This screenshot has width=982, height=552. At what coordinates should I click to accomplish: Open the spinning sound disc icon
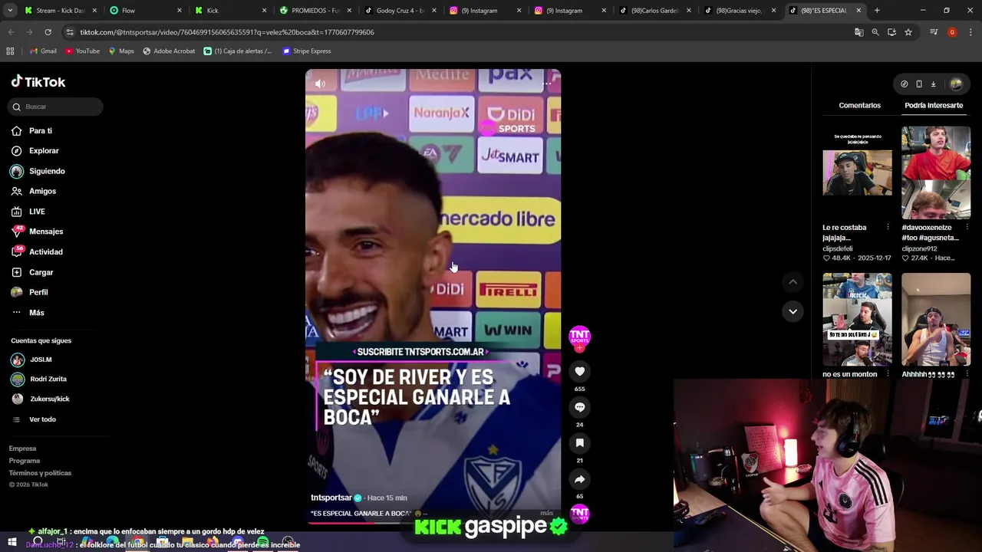579,514
